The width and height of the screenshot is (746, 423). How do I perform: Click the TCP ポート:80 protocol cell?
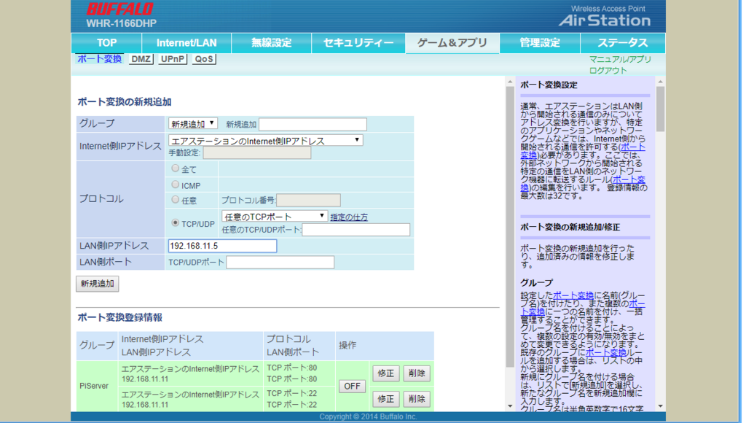point(299,373)
